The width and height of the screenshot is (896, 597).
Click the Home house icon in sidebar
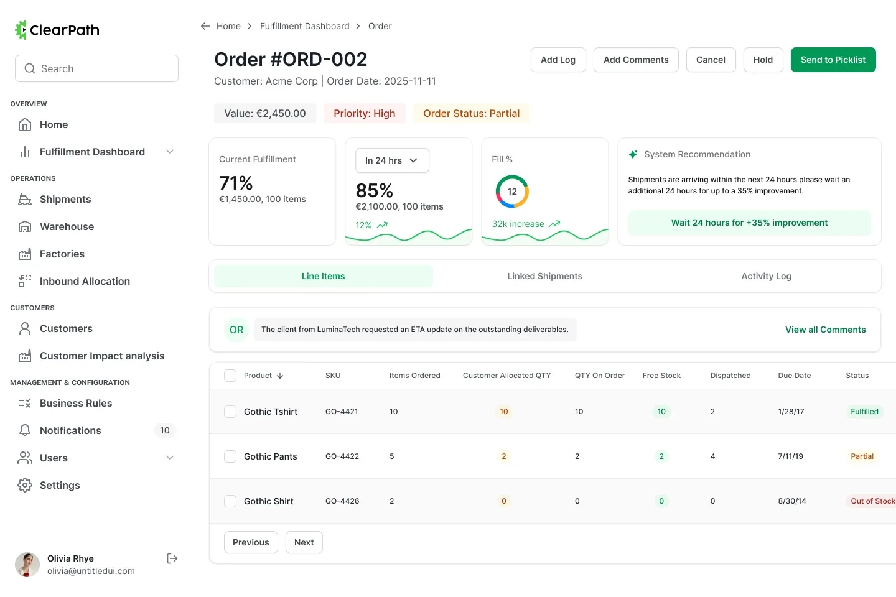(25, 124)
